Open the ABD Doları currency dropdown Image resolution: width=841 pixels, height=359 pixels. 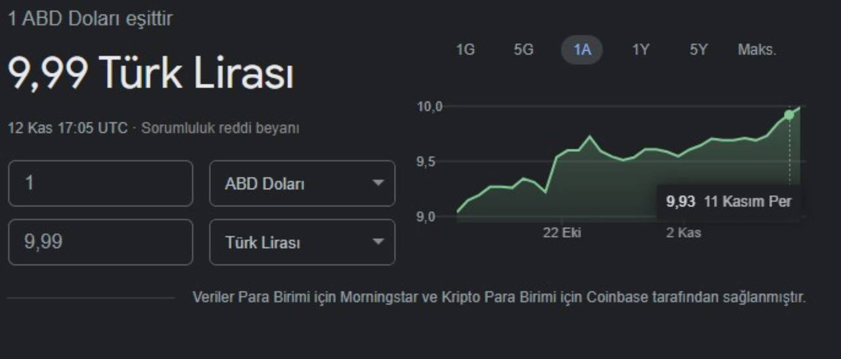click(302, 184)
